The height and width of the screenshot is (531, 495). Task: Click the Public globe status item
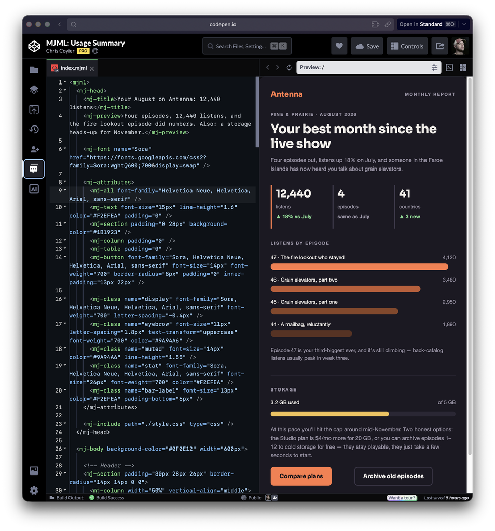click(251, 498)
